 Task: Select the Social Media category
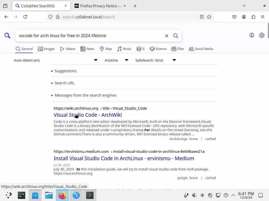tap(201, 49)
